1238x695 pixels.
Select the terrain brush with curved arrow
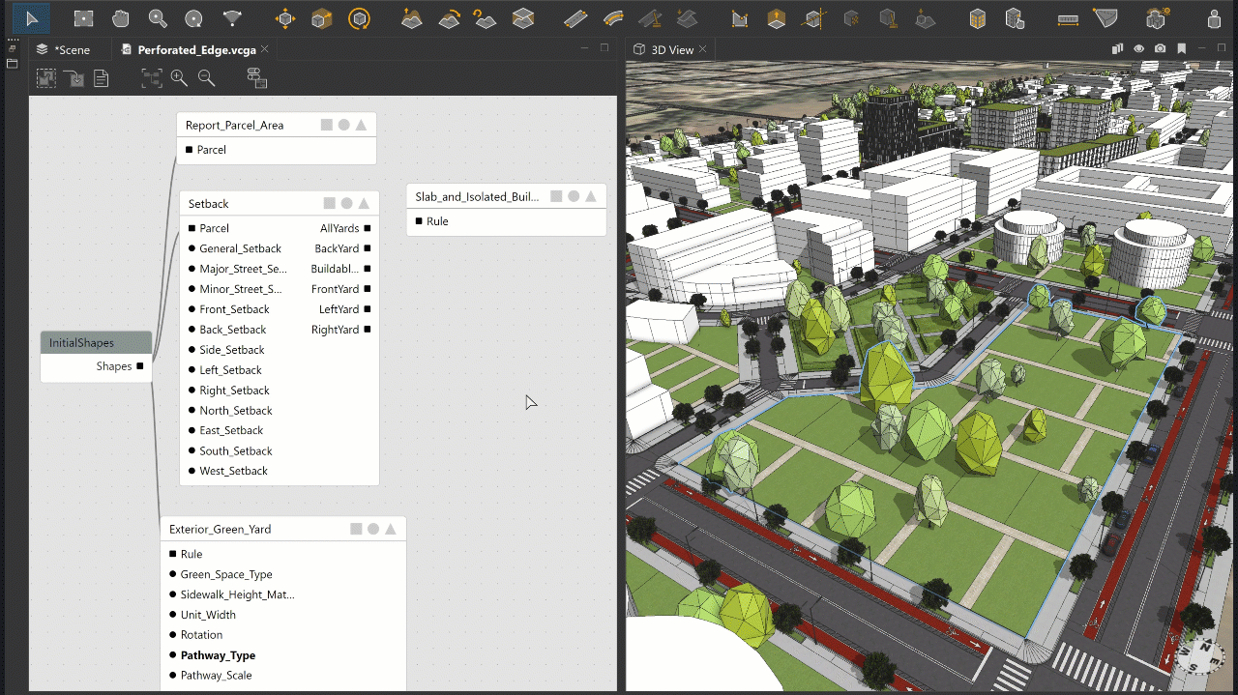[x=449, y=18]
